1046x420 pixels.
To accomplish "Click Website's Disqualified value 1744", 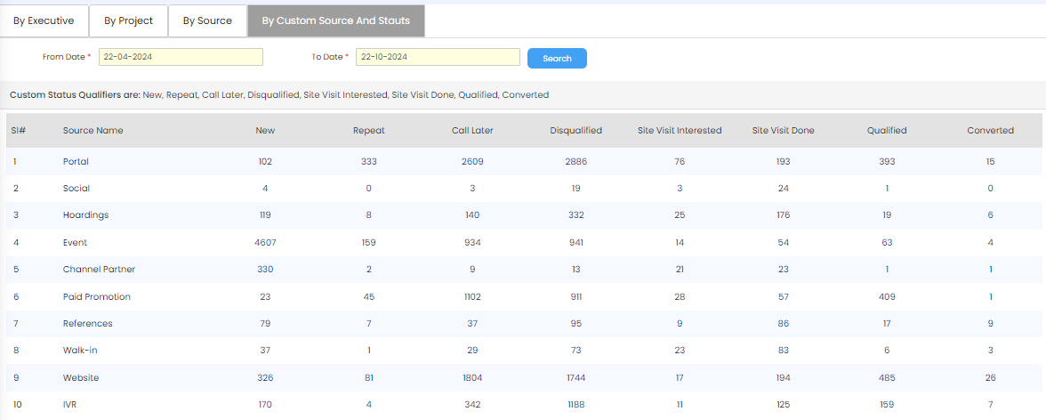I will (575, 377).
